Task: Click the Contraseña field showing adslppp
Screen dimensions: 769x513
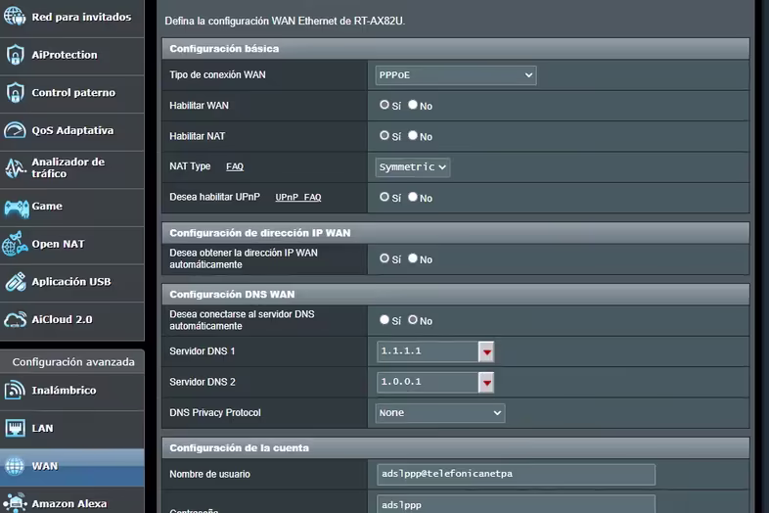Action: 516,504
